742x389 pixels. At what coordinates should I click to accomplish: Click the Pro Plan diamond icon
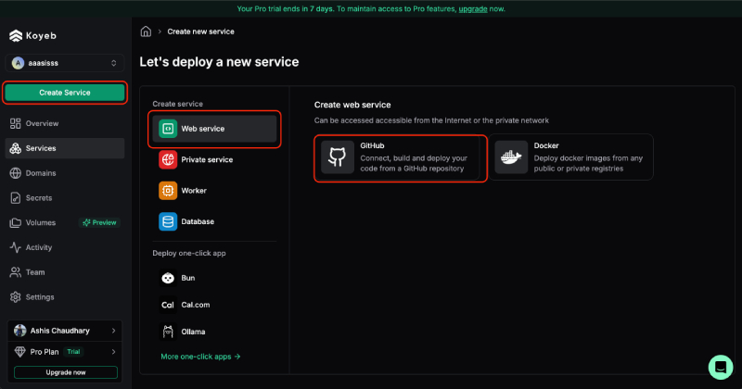coord(19,352)
